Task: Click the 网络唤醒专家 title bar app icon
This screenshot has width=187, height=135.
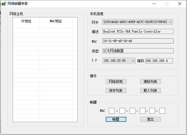Action: click(4, 4)
